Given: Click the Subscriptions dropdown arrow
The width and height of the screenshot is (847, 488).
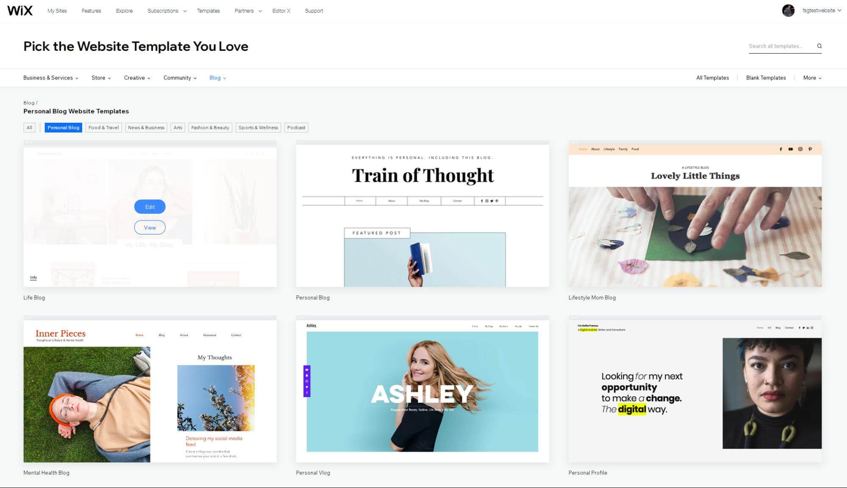Looking at the screenshot, I should [183, 11].
